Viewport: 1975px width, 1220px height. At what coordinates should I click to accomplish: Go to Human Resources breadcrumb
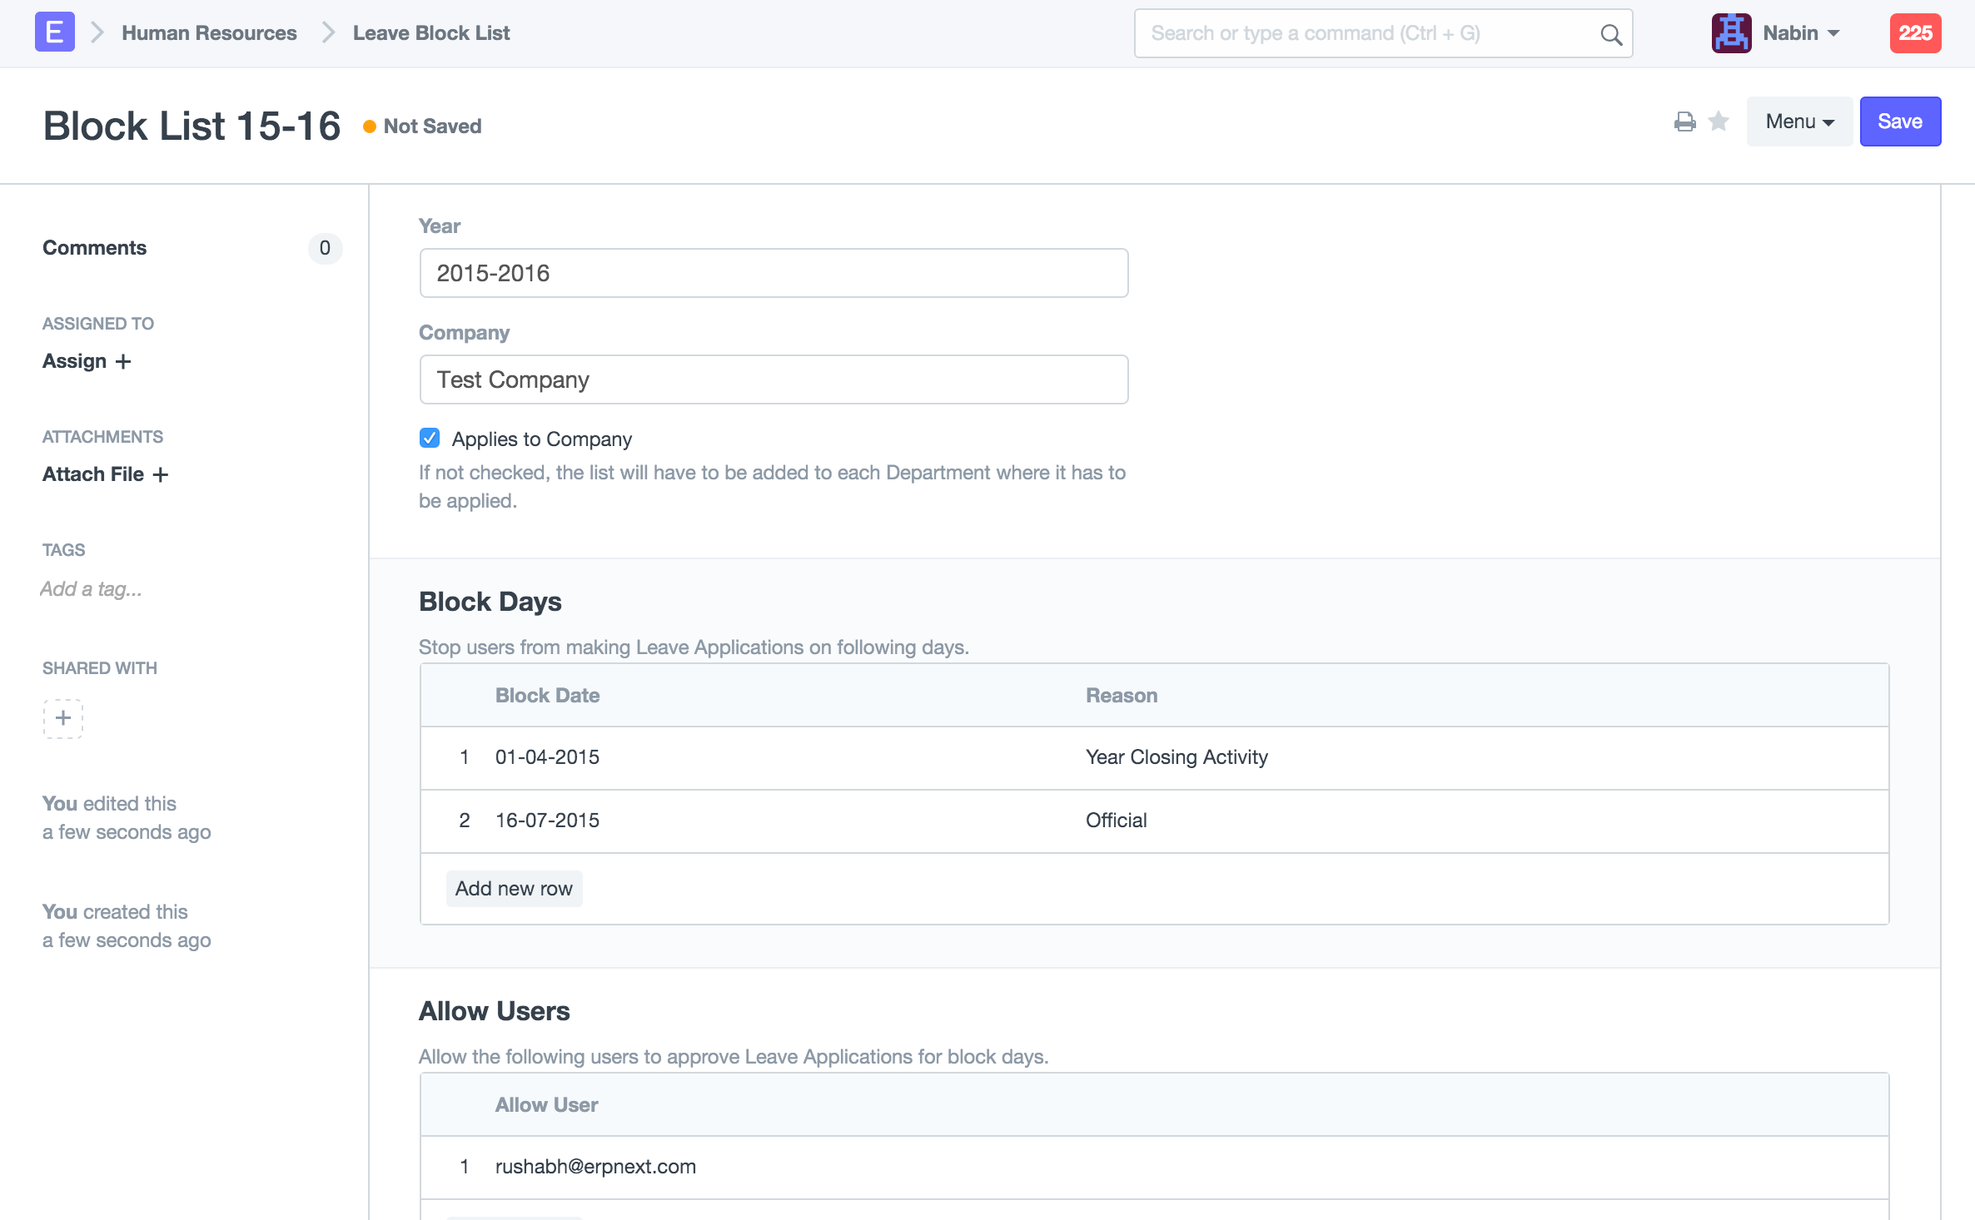(x=209, y=33)
